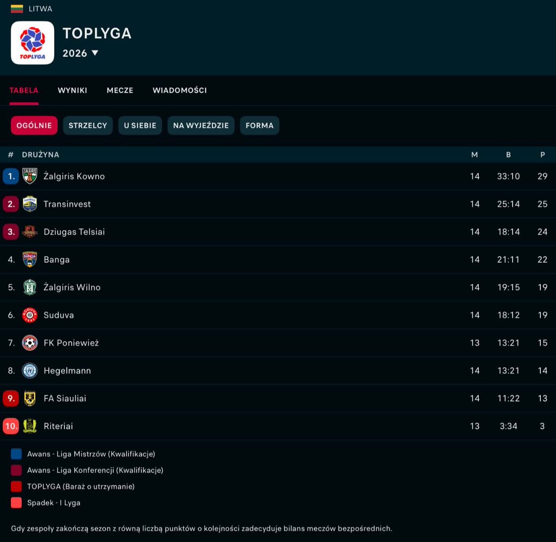556x542 pixels.
Task: Click 'Spadek - I Lyga' legend text
Action: coord(54,503)
